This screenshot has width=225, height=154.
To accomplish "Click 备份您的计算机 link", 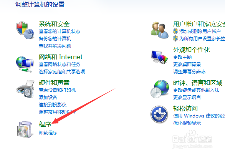I will click(55, 39).
